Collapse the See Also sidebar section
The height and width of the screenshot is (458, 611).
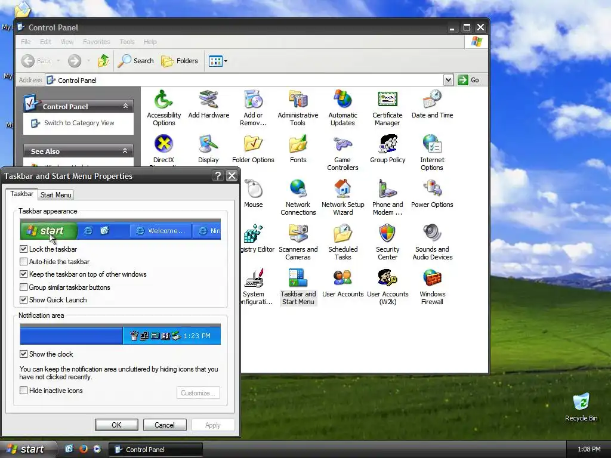(x=125, y=151)
